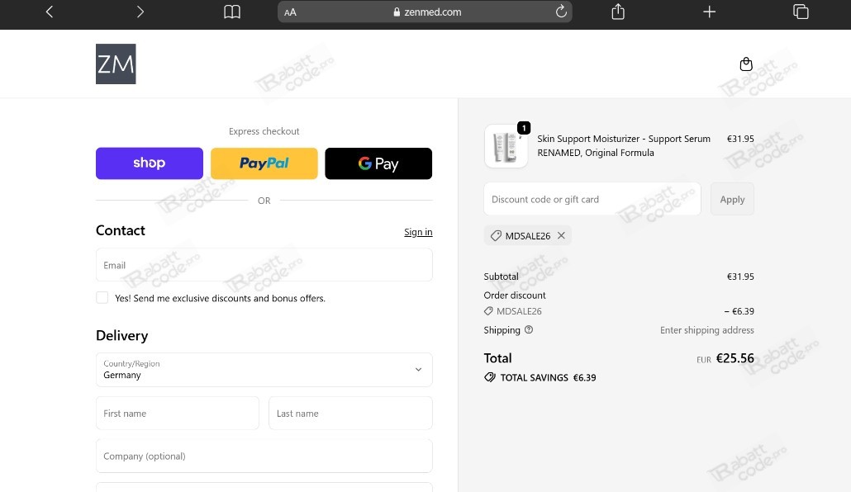Click the order discount amount − €6.39
This screenshot has width=851, height=492.
point(739,311)
